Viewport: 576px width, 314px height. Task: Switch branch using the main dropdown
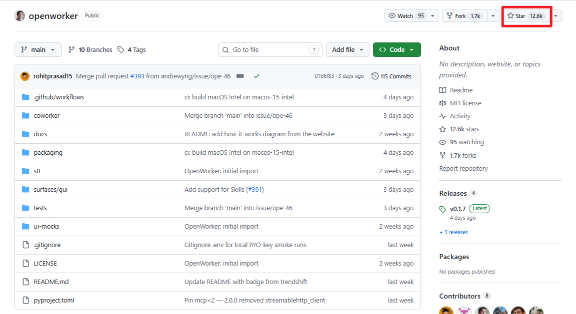pyautogui.click(x=38, y=49)
